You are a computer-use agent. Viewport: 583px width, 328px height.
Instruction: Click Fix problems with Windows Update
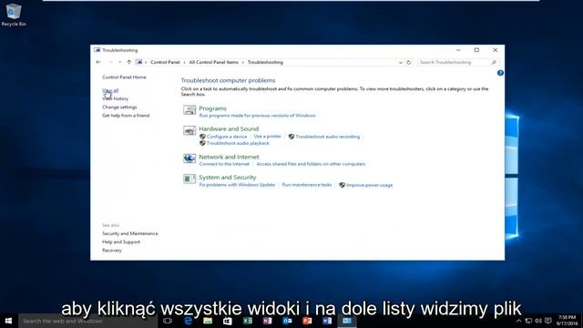click(237, 185)
